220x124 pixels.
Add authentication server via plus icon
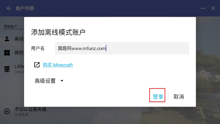(x=7, y=111)
